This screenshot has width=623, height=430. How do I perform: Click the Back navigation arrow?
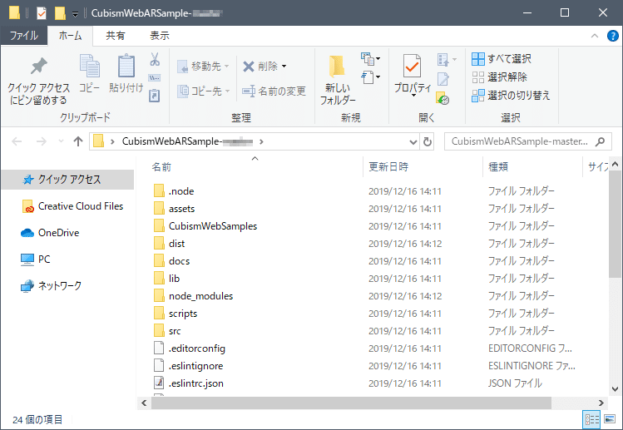(17, 141)
